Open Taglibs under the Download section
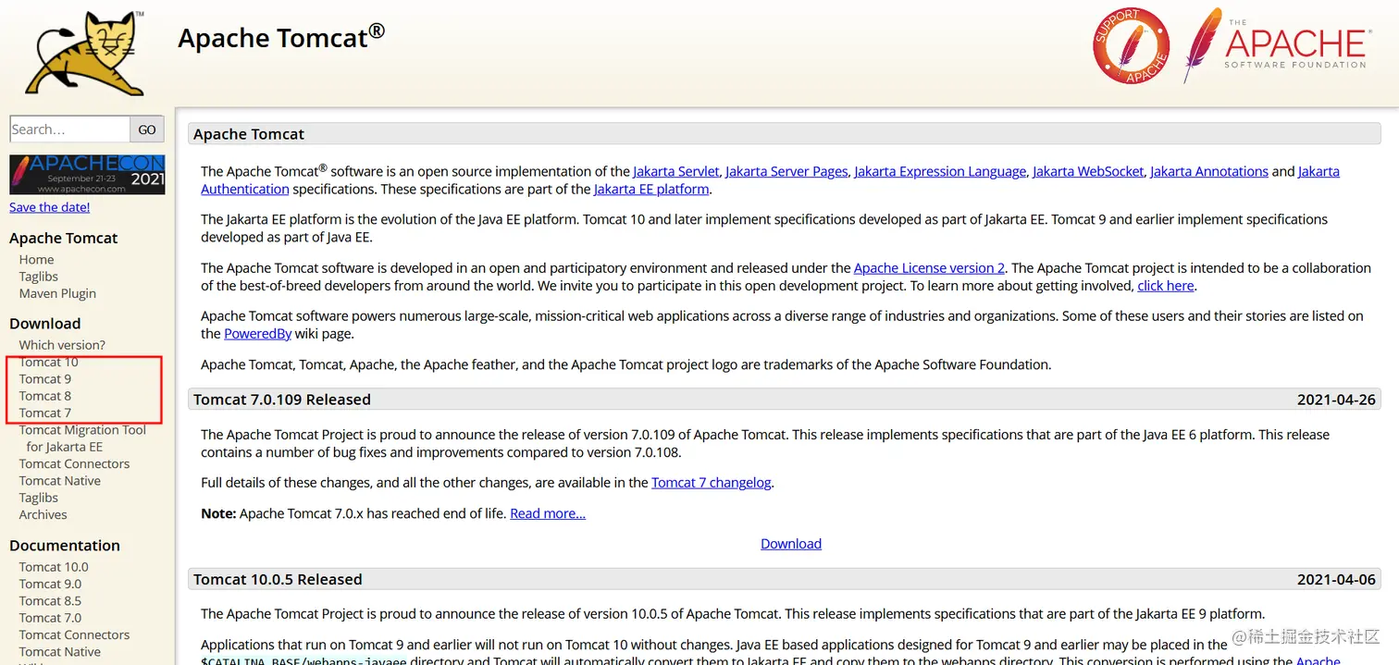1399x665 pixels. (39, 498)
